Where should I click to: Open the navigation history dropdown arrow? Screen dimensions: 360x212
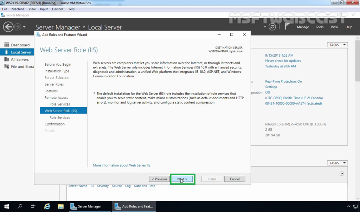point(24,27)
